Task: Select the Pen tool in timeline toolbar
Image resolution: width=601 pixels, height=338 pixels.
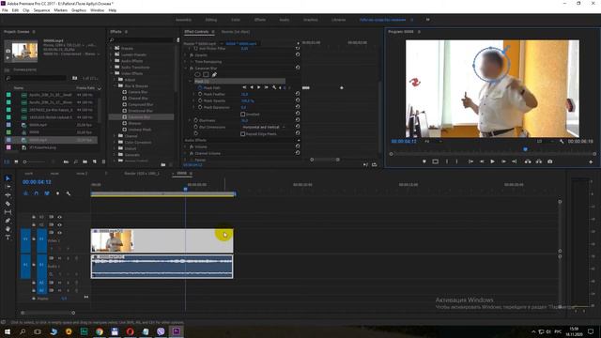Action: 8,221
